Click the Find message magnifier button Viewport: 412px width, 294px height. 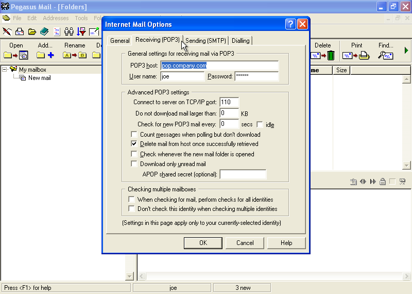[386, 51]
